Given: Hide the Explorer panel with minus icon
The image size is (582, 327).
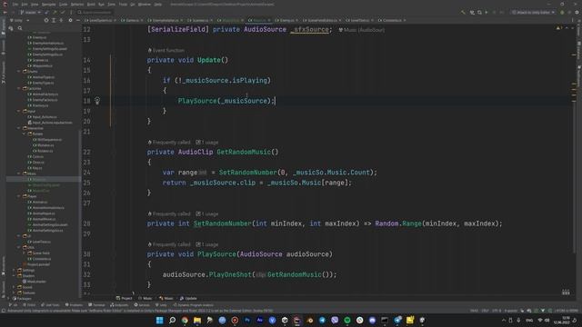Looking at the screenshot, I should click(x=77, y=20).
